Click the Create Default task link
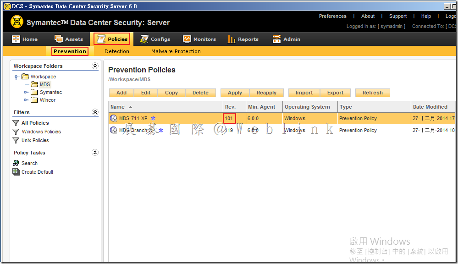 coord(38,172)
